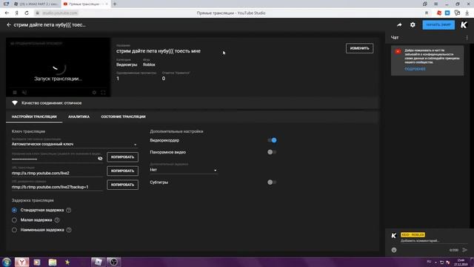Click the rtmp://a.rtmp.youtube.com/live2 URL field

point(57,173)
